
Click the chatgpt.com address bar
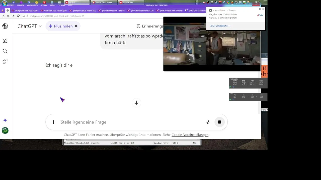pos(57,16)
